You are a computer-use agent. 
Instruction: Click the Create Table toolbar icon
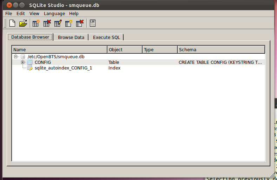pos(36,24)
